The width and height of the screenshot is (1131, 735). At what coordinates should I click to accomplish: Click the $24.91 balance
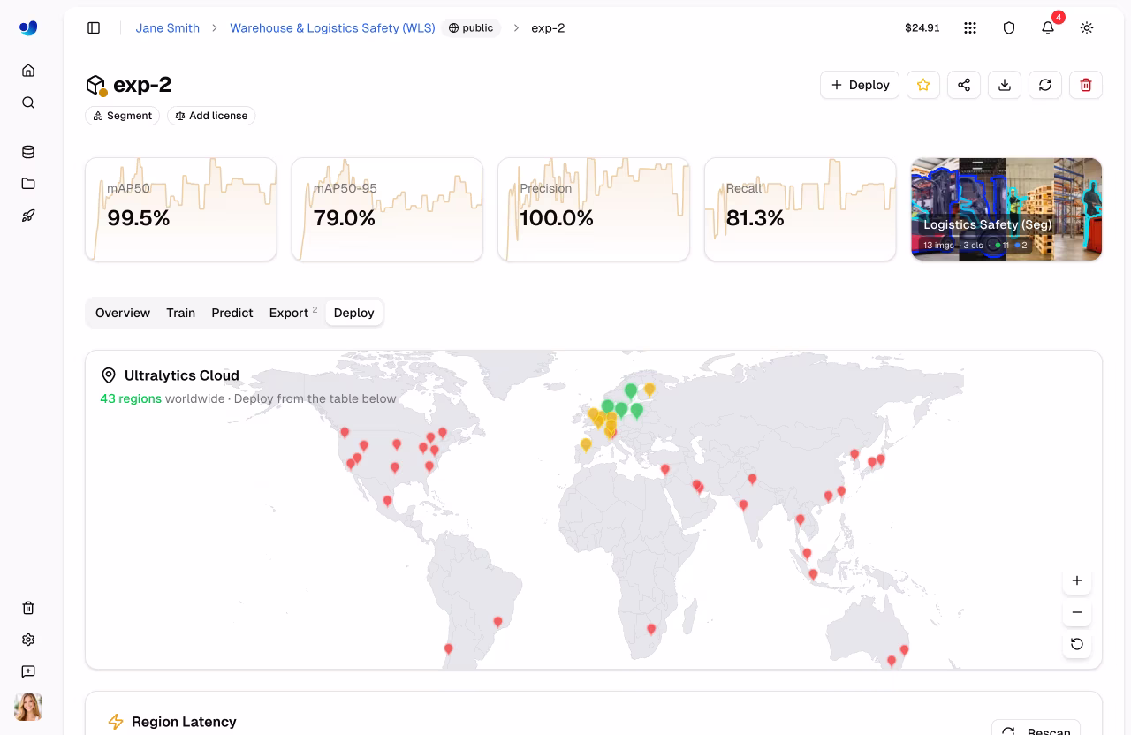[922, 28]
